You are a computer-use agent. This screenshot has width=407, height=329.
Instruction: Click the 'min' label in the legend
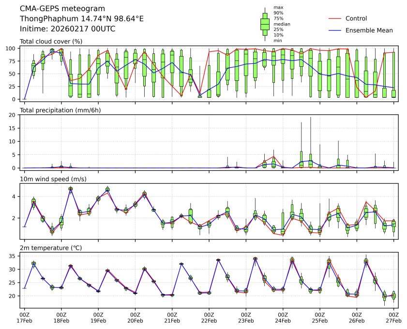click(x=278, y=41)
